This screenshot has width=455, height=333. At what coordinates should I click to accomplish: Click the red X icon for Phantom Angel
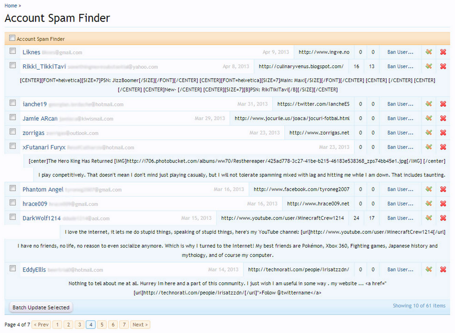[x=443, y=189]
